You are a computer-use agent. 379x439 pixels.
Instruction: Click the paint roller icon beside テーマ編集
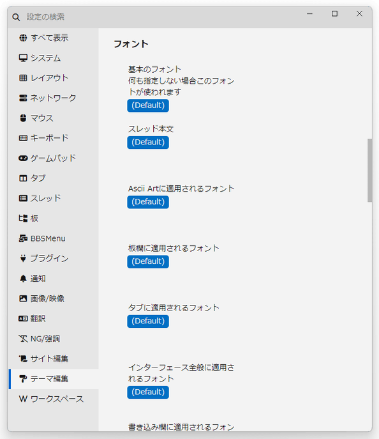pyautogui.click(x=23, y=379)
